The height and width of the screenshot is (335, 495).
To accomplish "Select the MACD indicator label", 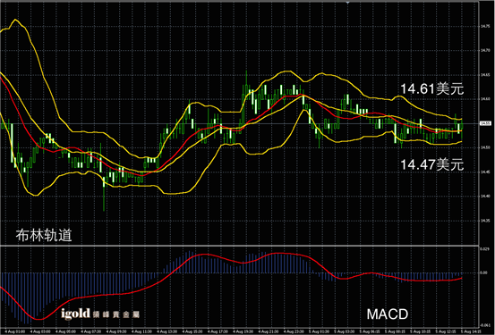I will click(388, 314).
